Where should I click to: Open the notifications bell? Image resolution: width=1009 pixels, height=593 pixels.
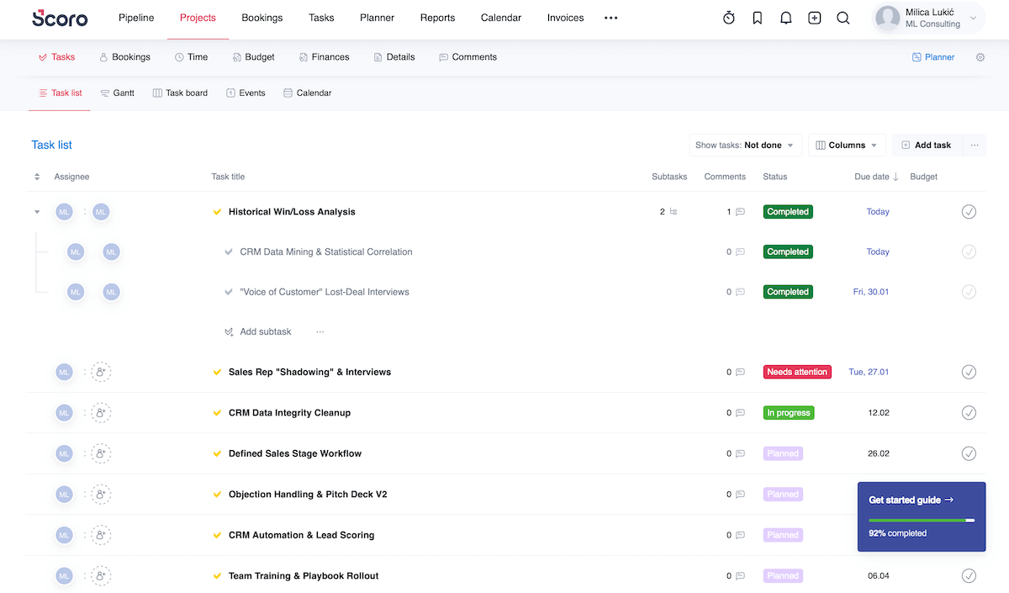tap(785, 17)
